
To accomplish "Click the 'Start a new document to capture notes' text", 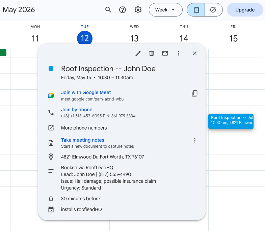I will [97, 146].
